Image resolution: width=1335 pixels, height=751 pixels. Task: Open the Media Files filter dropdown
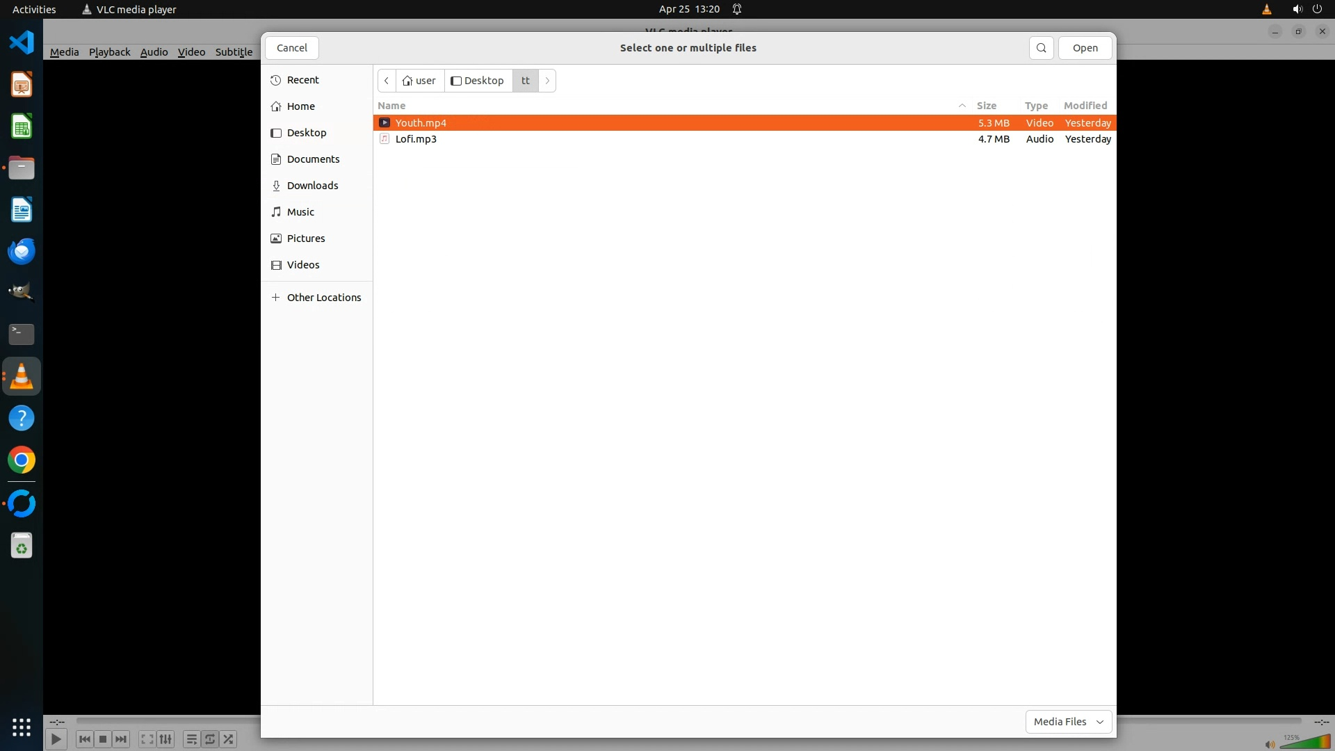click(x=1068, y=722)
